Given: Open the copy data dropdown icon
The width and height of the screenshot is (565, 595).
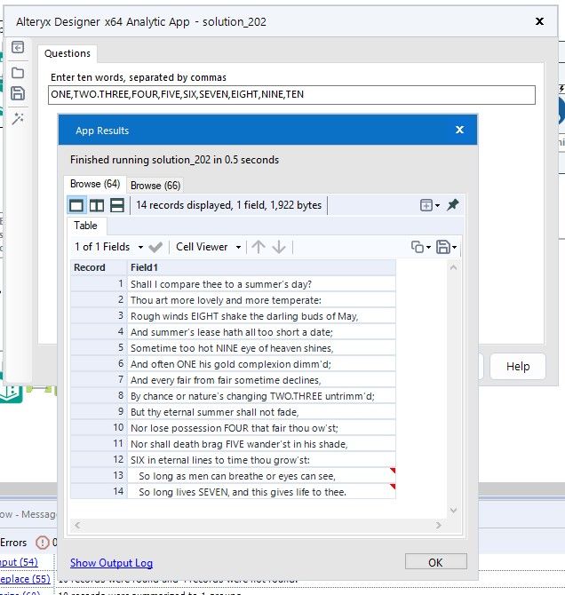Looking at the screenshot, I should click(421, 247).
